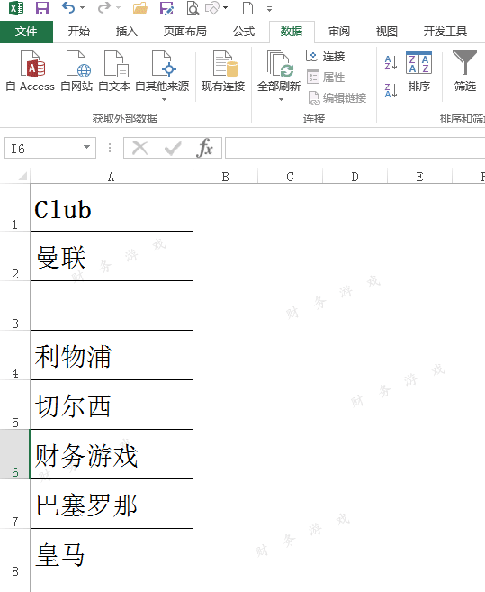Select column A header
485x592 pixels.
pos(112,177)
